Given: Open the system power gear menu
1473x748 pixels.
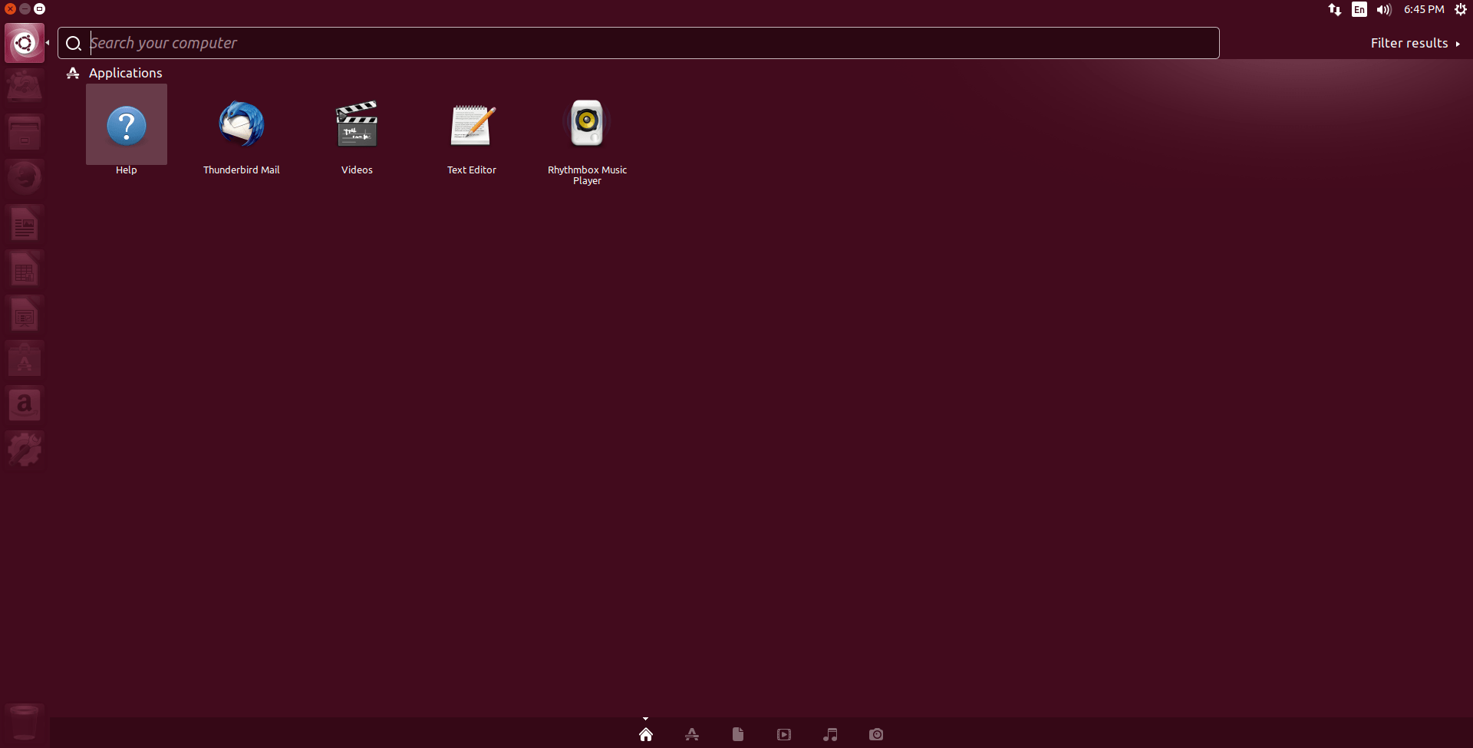Looking at the screenshot, I should 1461,9.
